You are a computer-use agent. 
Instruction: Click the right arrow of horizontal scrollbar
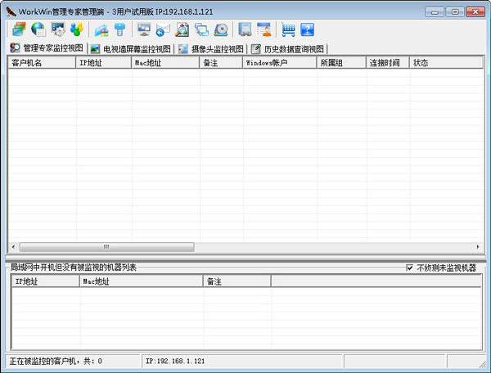click(478, 246)
